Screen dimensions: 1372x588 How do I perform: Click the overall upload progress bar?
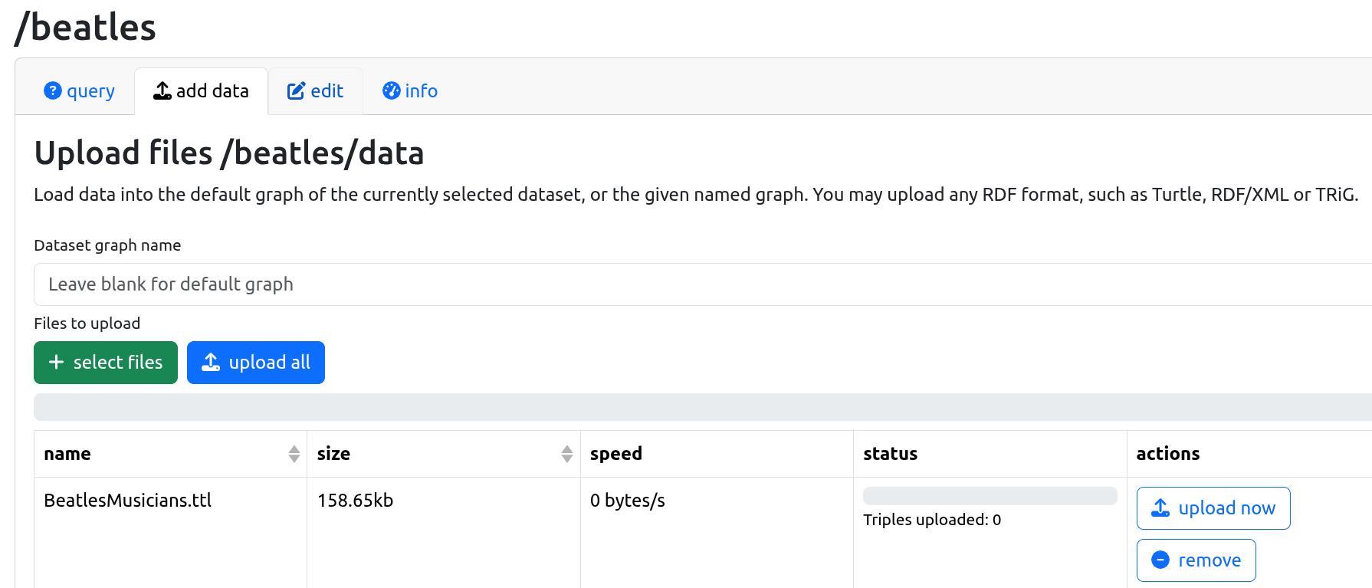tap(690, 407)
